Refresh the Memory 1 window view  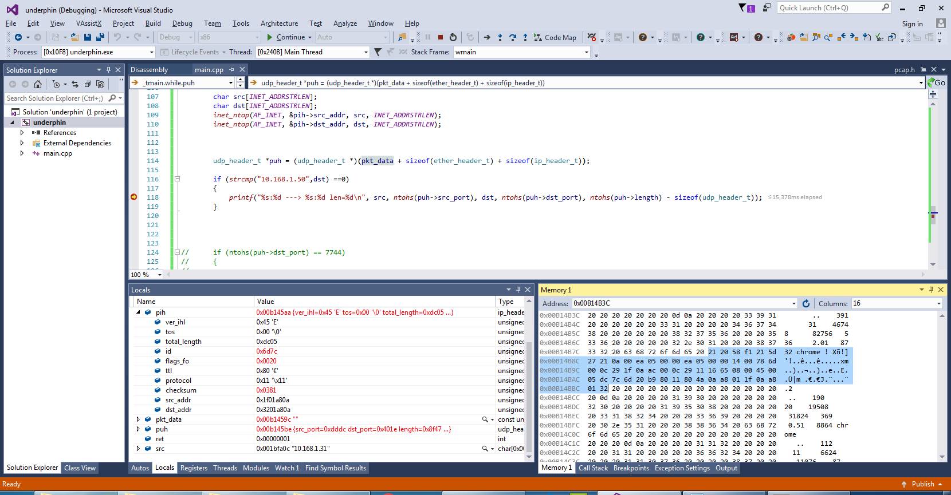806,303
